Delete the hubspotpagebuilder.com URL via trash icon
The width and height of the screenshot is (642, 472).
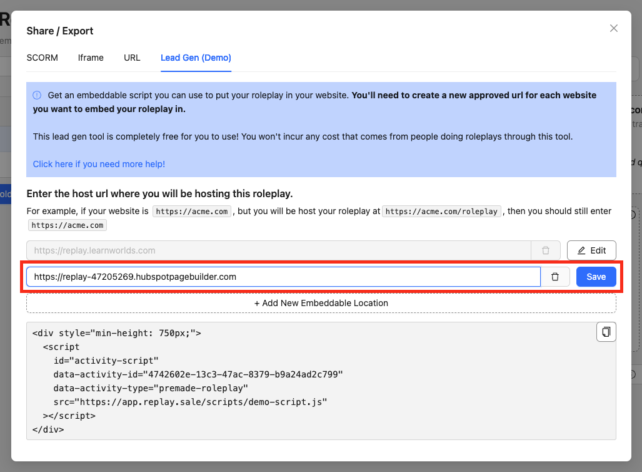(x=555, y=276)
